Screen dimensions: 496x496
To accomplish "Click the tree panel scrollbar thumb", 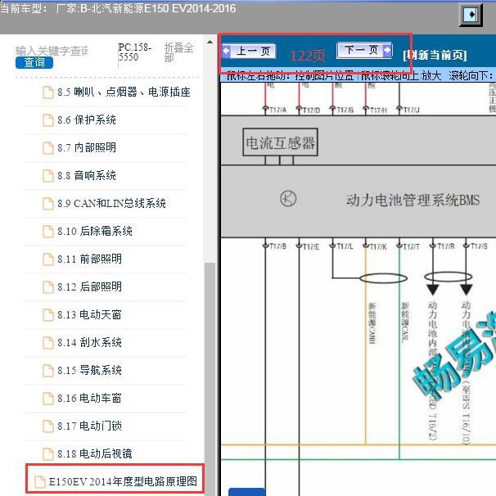I will pyautogui.click(x=210, y=378).
